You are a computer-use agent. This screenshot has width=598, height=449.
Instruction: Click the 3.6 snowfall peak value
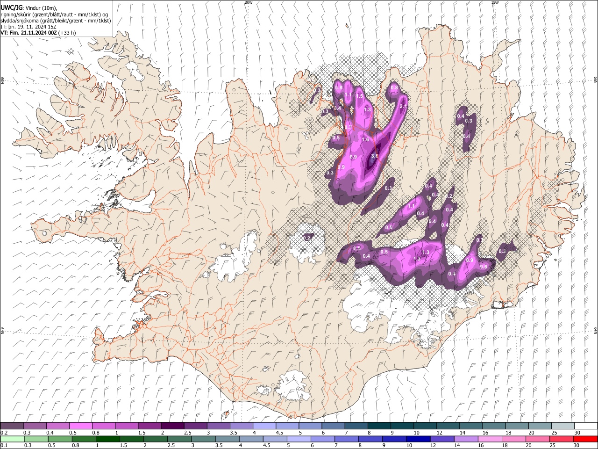click(374, 156)
